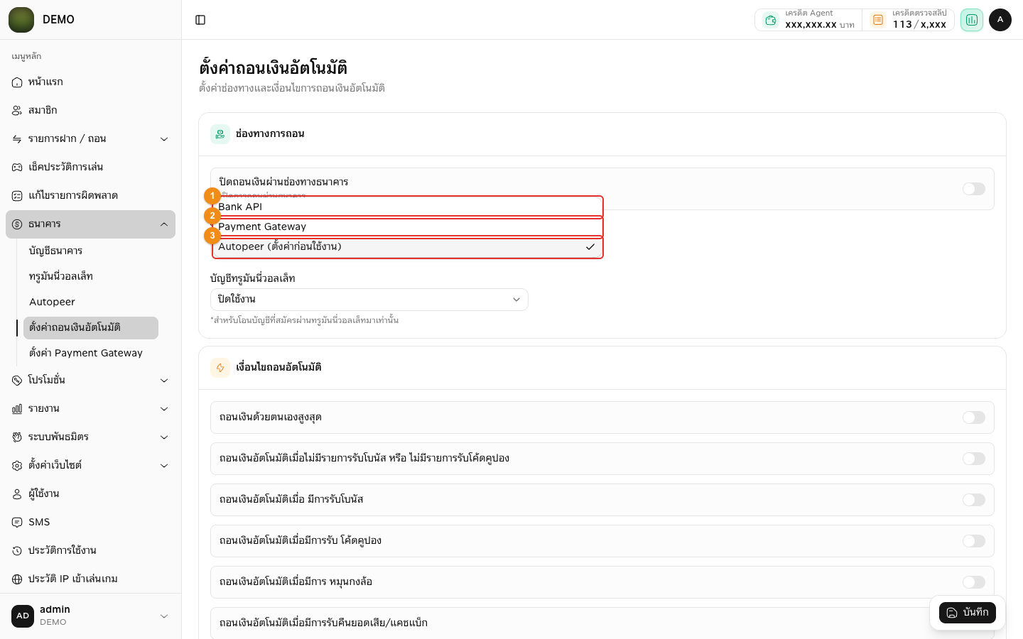Toggle the sidebar panel icon
Screen dimensions: 1023x639
click(200, 20)
